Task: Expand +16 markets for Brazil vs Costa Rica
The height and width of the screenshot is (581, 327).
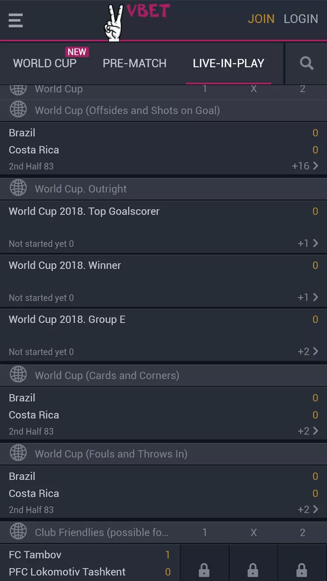Action: point(305,166)
